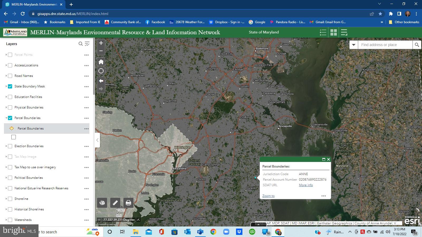422x237 pixels.
Task: Click the map zoom out minus button
Action: pyautogui.click(x=101, y=51)
